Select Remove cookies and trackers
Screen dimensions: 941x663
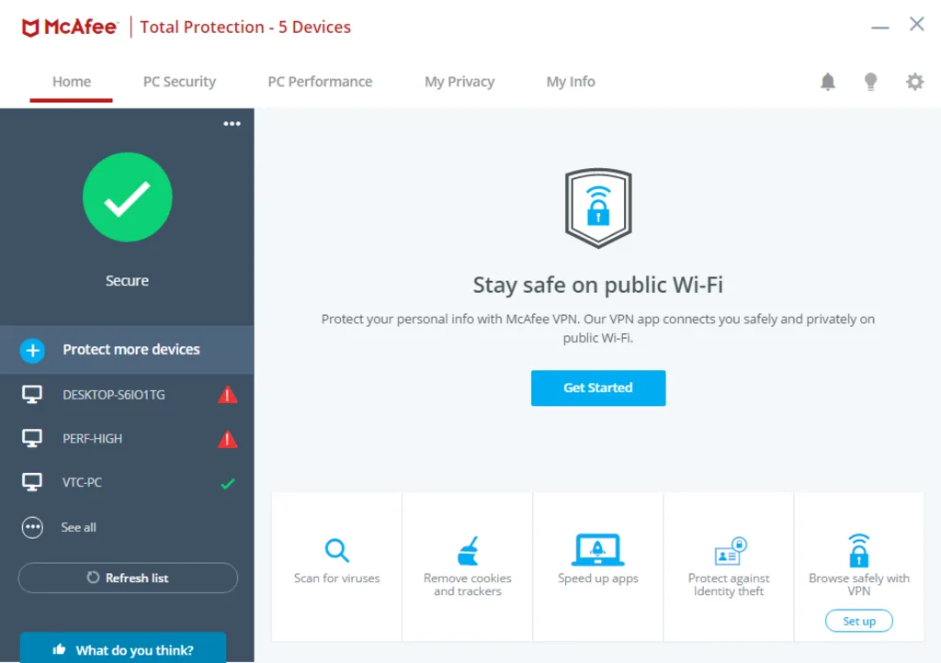pyautogui.click(x=467, y=562)
